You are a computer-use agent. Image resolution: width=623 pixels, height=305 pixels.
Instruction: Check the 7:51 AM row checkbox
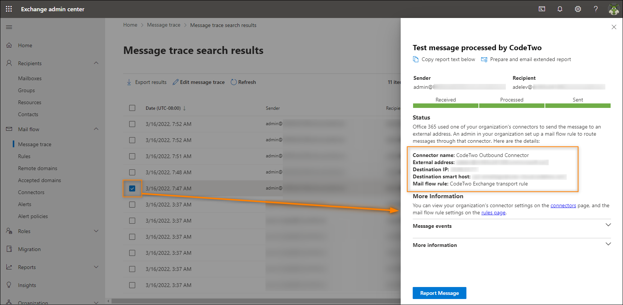(x=132, y=156)
